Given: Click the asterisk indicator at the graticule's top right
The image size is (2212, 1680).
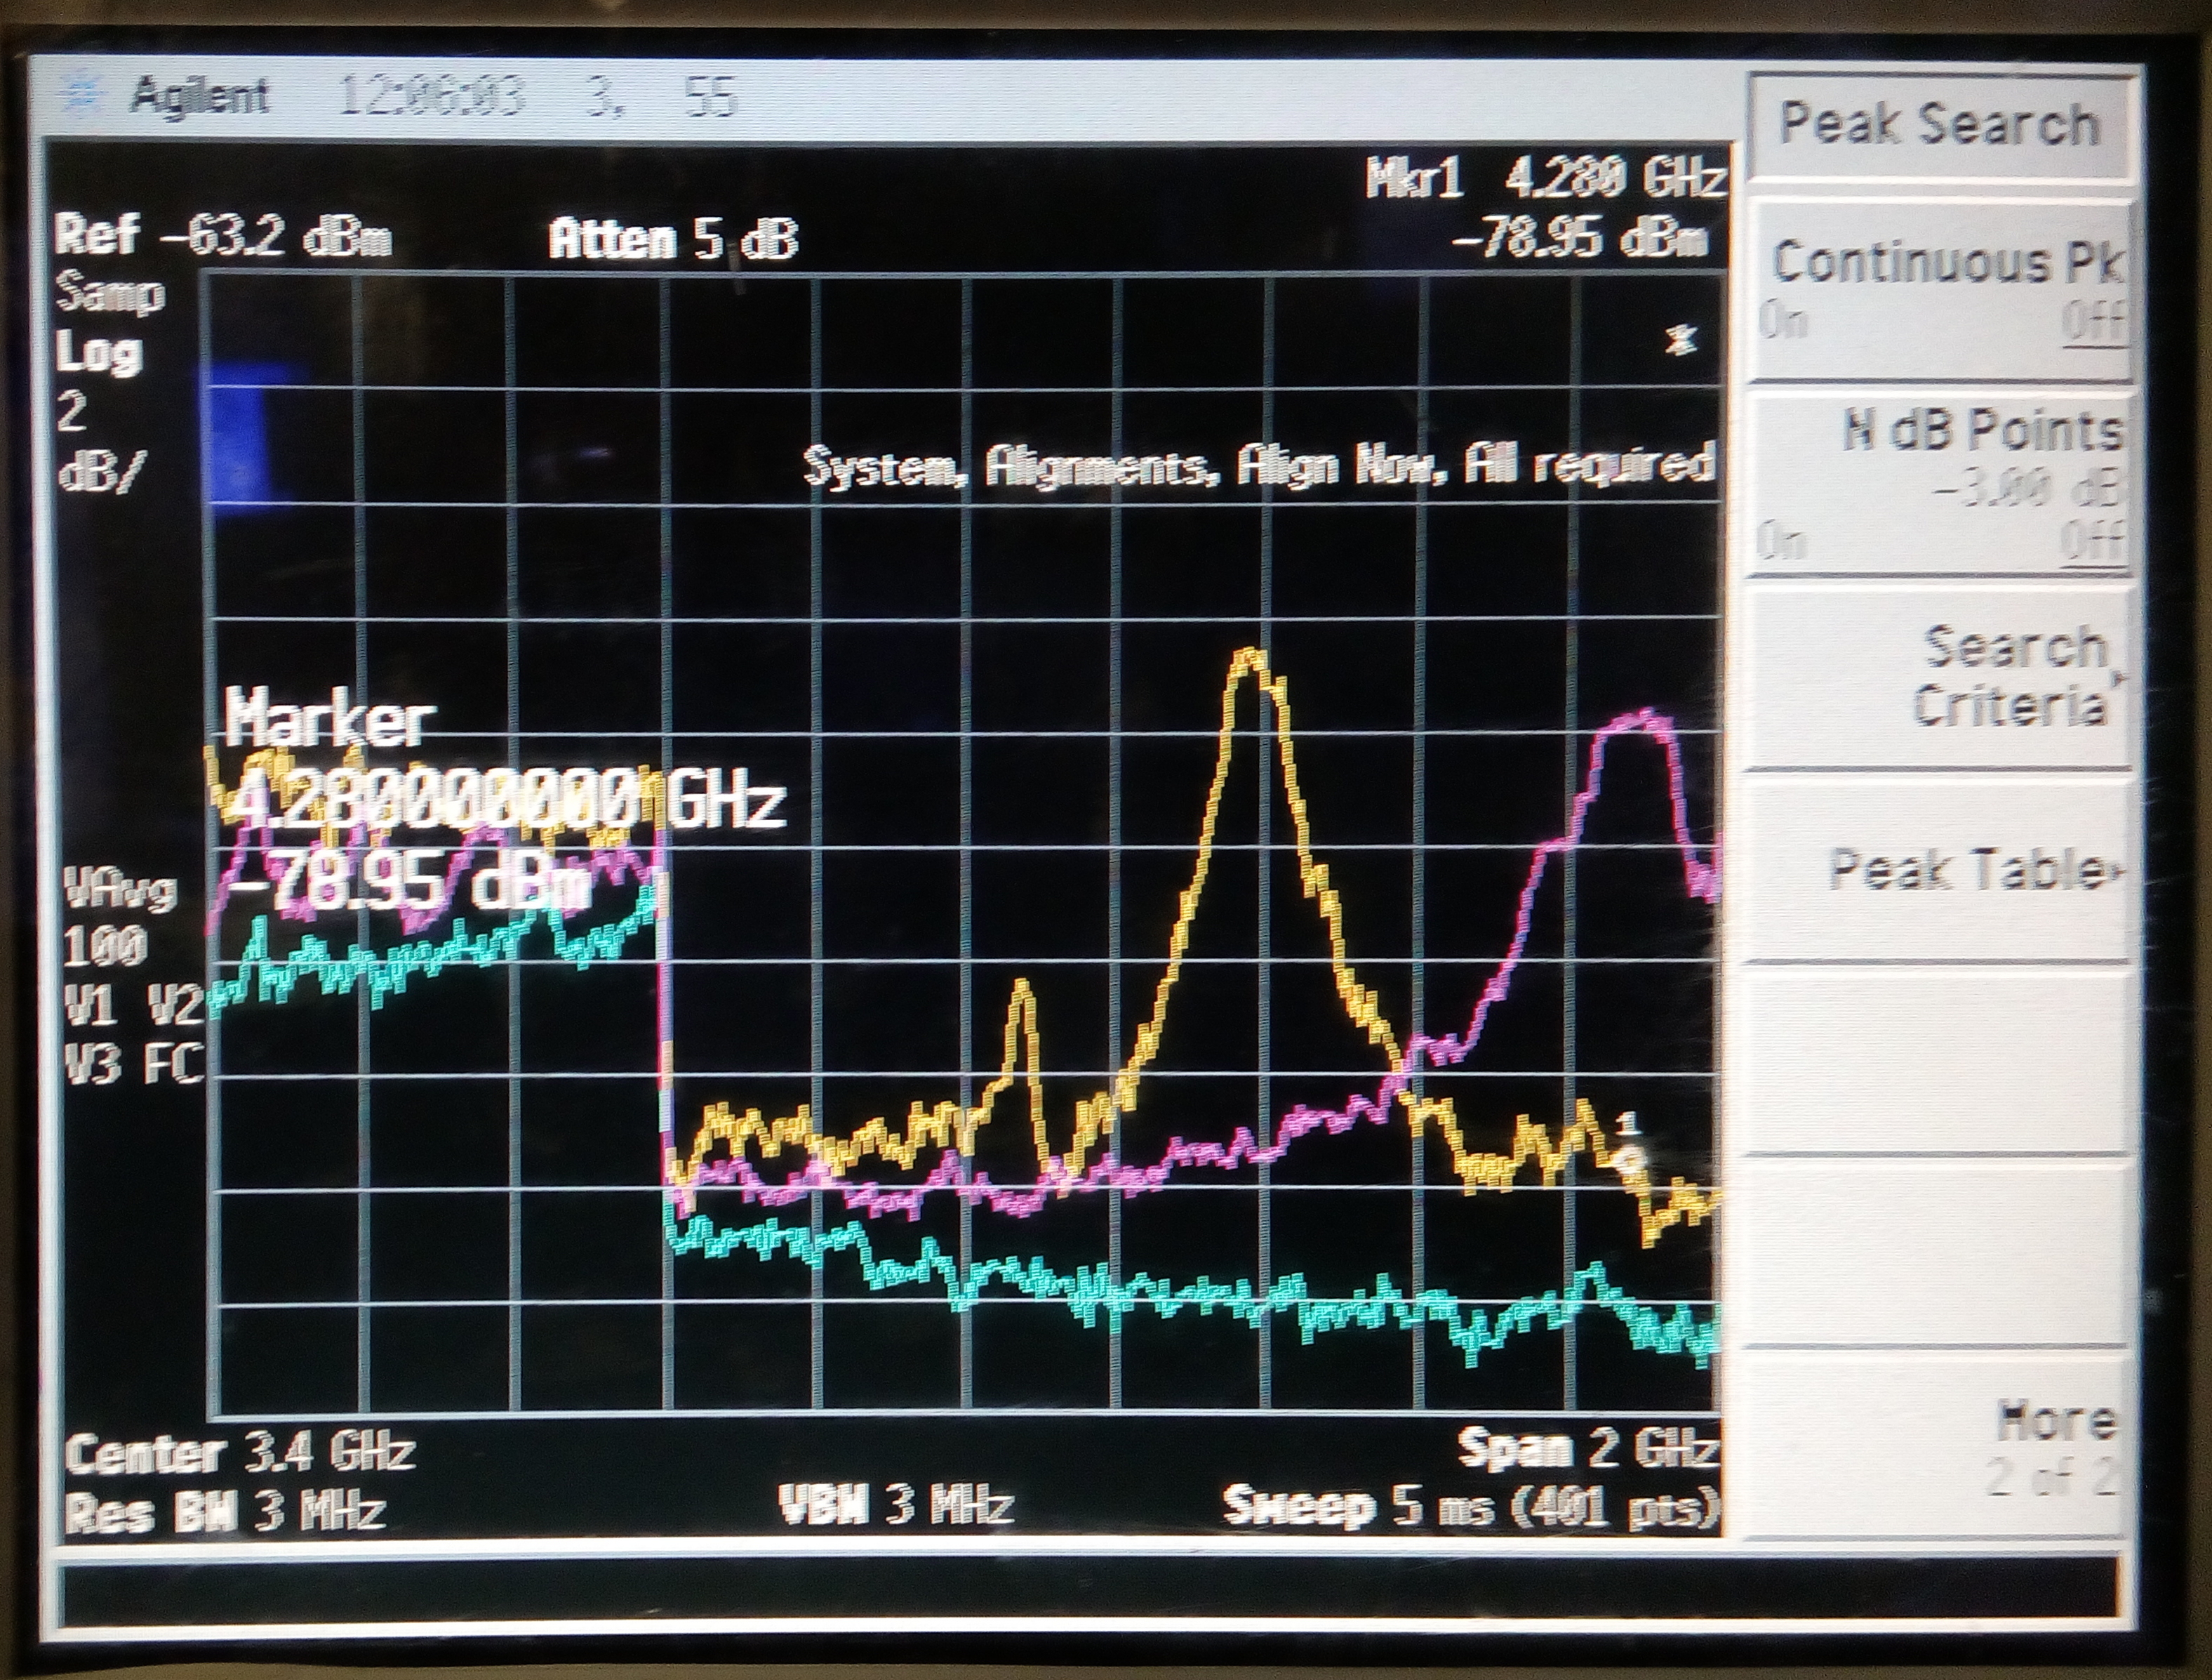Looking at the screenshot, I should pos(1682,340).
